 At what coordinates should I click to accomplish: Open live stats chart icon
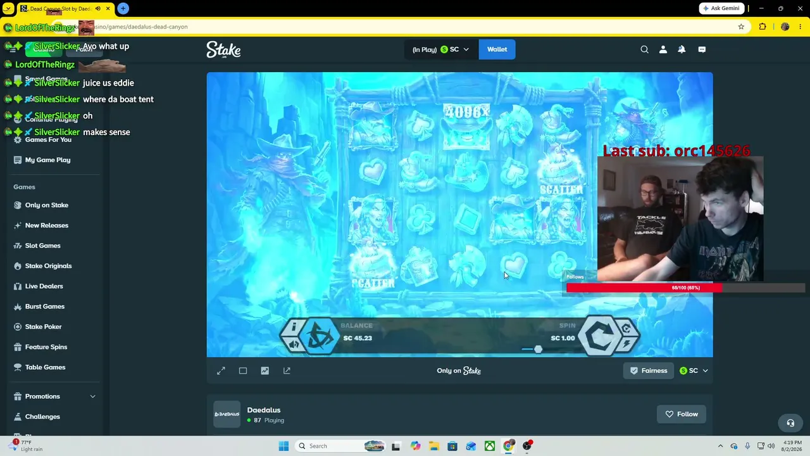[x=265, y=370]
